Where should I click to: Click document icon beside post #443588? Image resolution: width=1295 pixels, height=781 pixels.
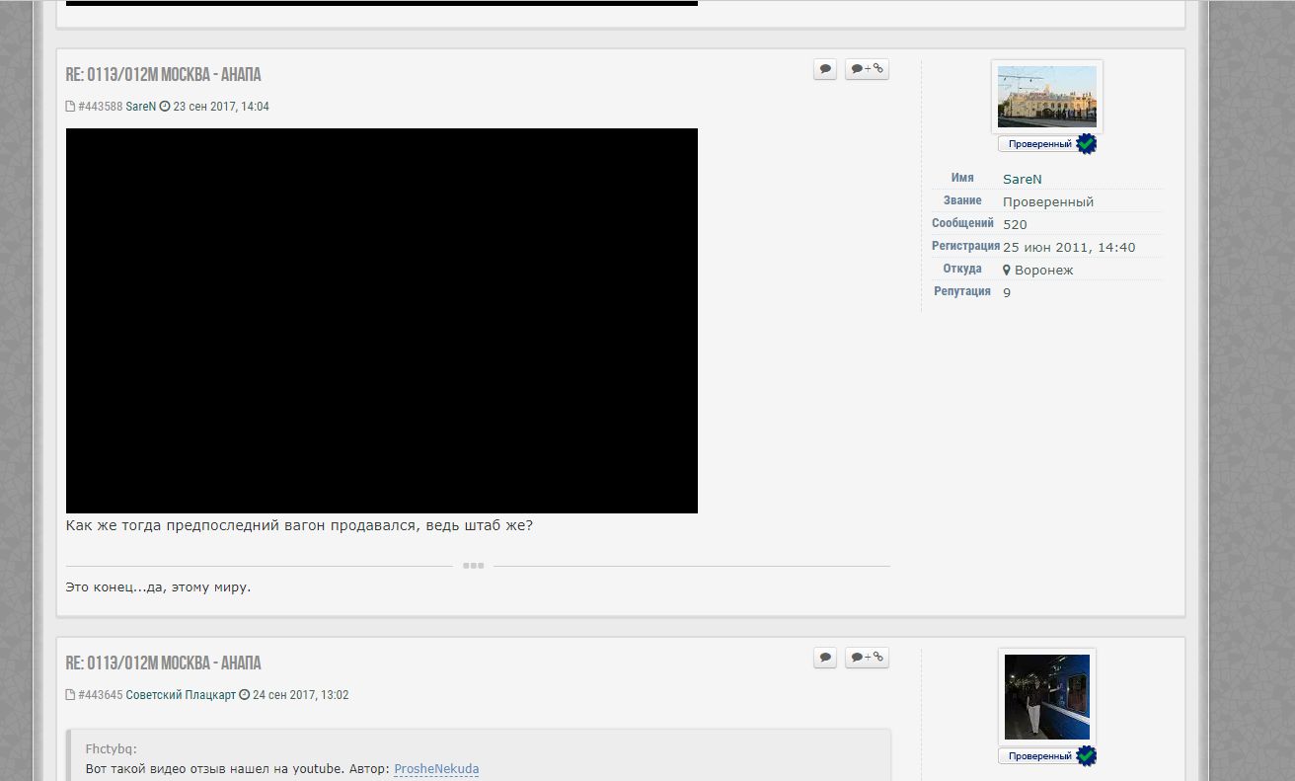(x=70, y=107)
